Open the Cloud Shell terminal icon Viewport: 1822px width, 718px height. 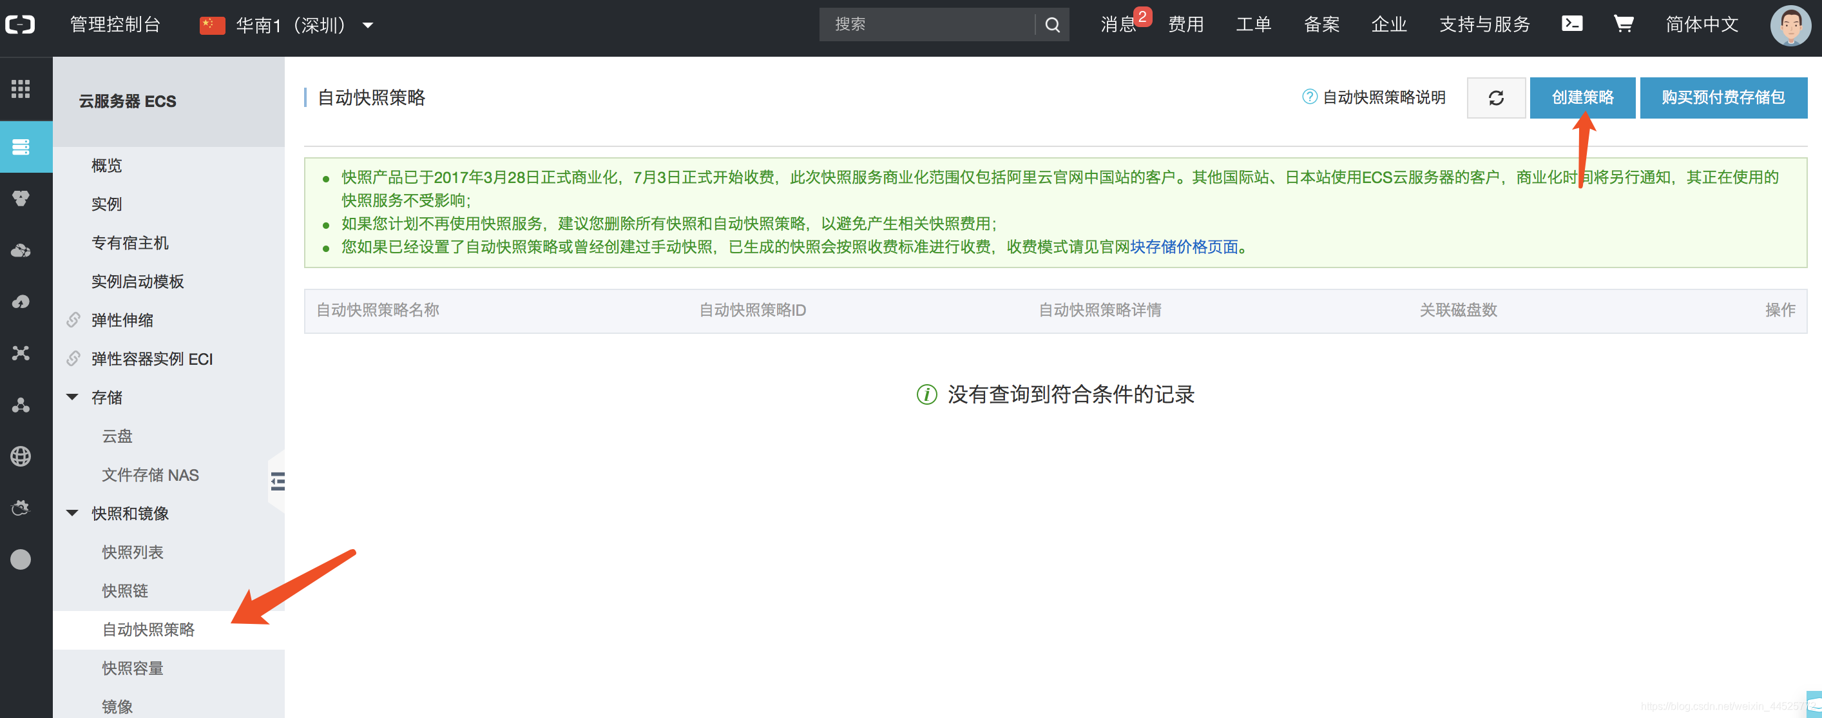click(1571, 23)
